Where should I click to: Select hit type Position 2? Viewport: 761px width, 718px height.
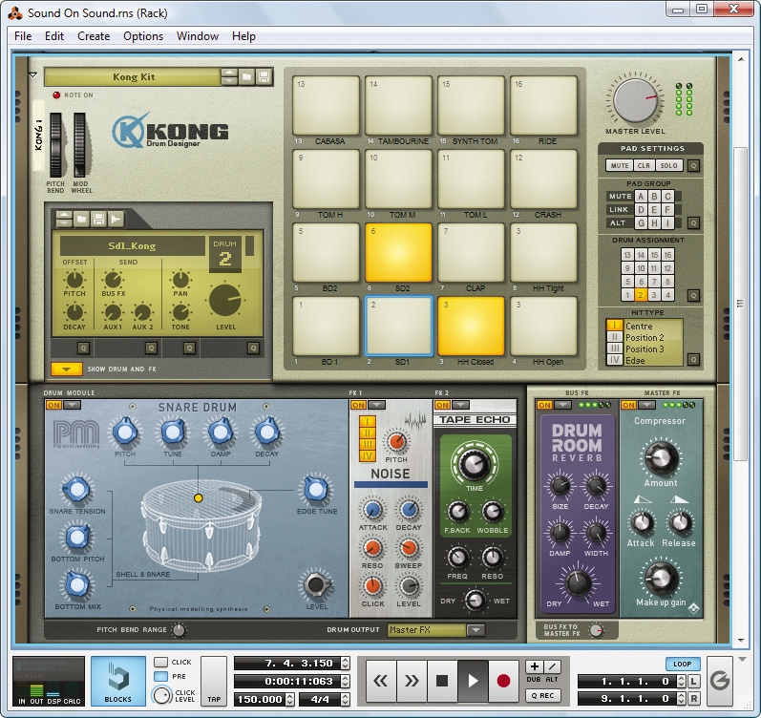click(645, 337)
